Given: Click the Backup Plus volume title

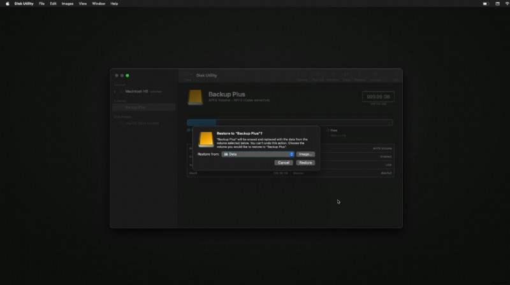Looking at the screenshot, I should 227,94.
